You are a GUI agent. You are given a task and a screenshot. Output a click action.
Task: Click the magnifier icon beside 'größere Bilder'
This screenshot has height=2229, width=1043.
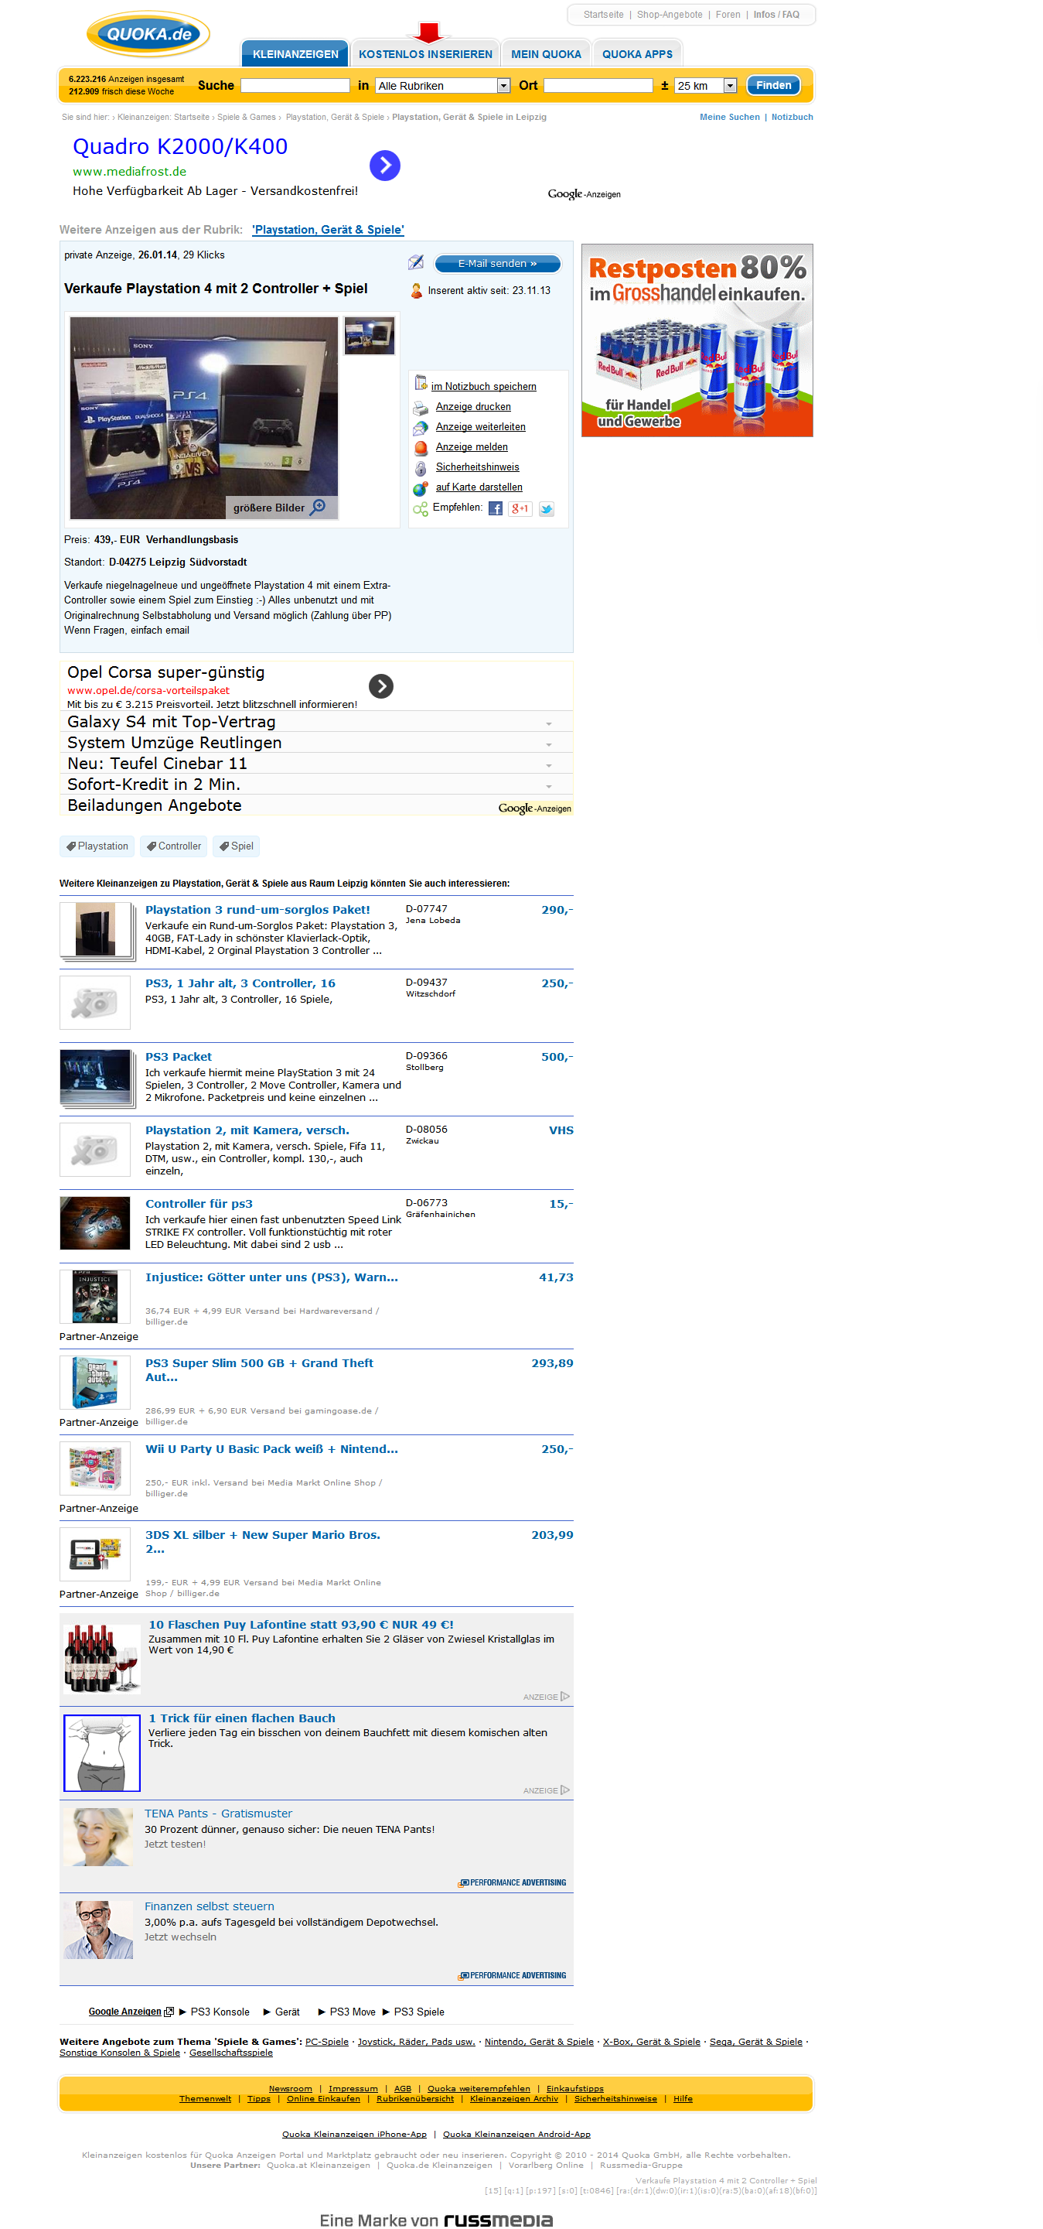click(x=319, y=506)
